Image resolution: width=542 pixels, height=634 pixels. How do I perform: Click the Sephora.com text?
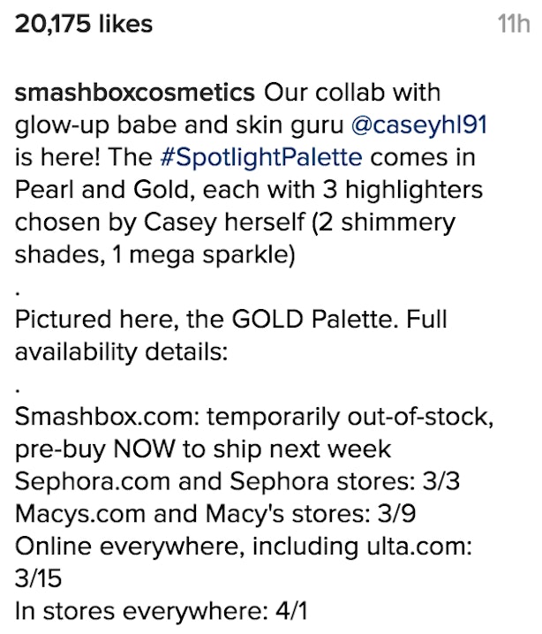92,481
